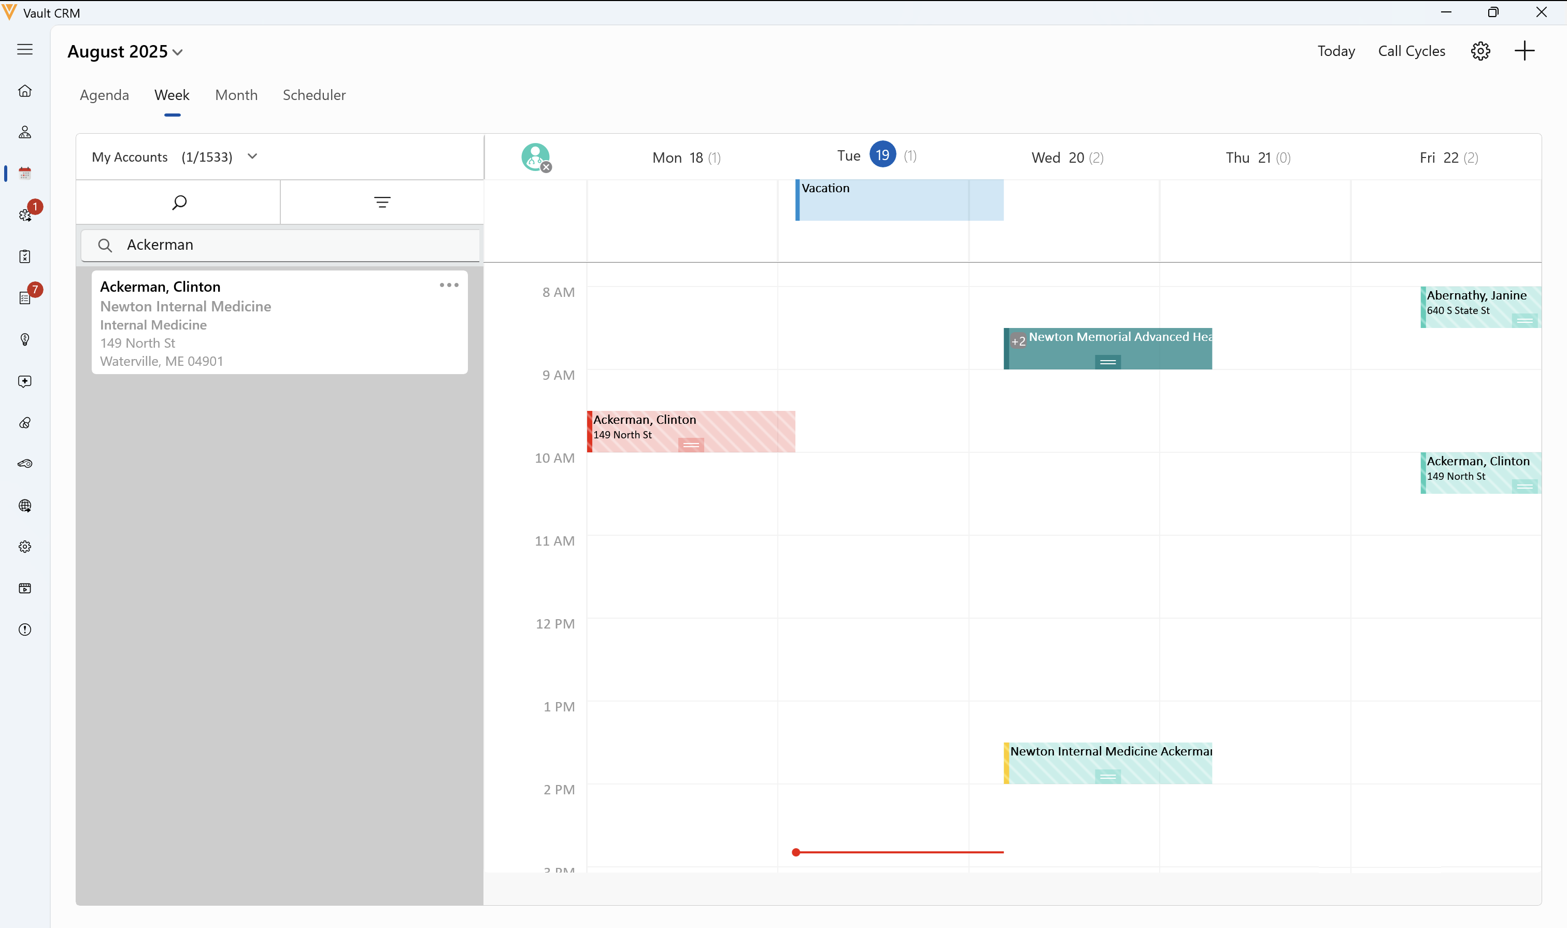Click the filter lines icon

tap(382, 202)
